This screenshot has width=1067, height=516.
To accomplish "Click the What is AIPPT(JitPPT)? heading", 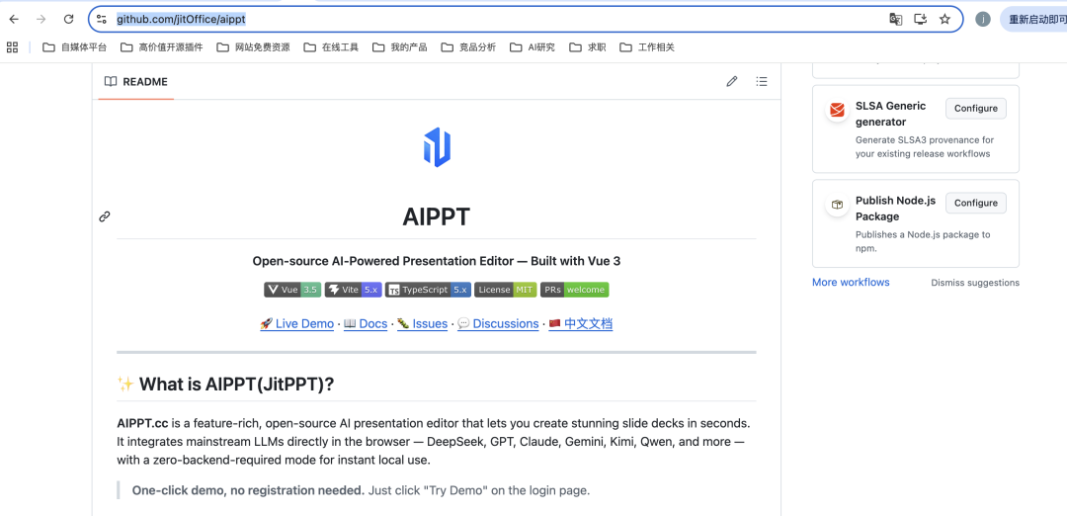I will pyautogui.click(x=225, y=385).
